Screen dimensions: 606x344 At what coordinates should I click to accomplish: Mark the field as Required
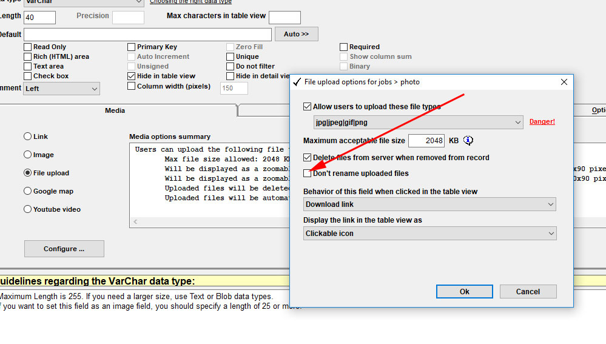pos(343,47)
